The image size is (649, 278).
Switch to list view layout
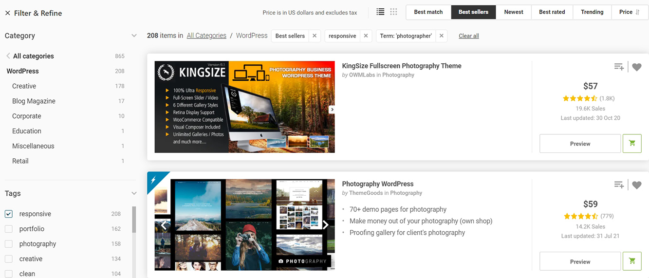(381, 12)
